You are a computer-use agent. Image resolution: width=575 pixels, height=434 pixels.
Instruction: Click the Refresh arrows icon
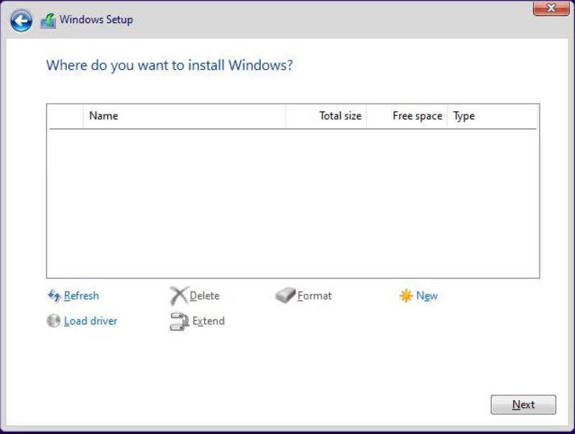[55, 296]
